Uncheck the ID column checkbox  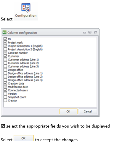click(5, 39)
